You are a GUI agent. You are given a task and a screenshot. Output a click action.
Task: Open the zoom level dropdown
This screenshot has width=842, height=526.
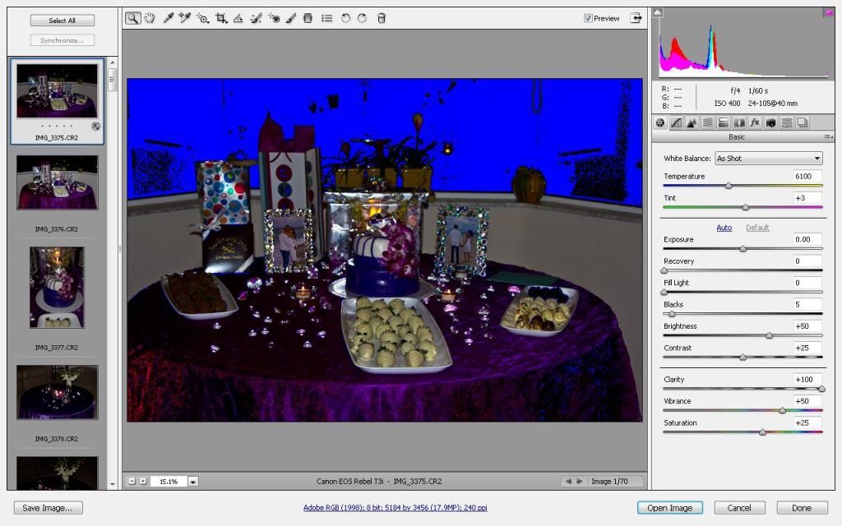193,482
